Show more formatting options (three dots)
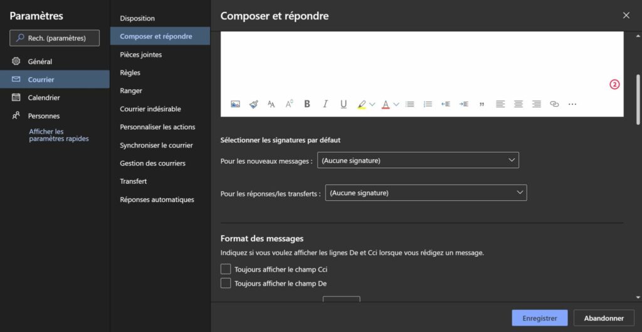Viewport: 642px width, 332px height. click(x=572, y=104)
